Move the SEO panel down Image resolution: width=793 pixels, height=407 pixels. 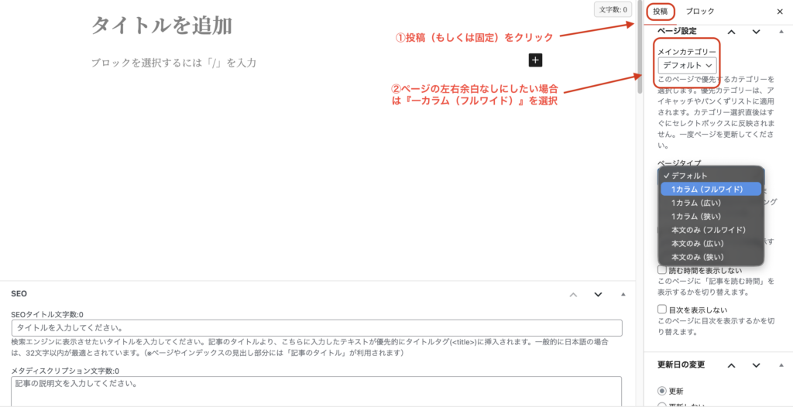point(598,294)
